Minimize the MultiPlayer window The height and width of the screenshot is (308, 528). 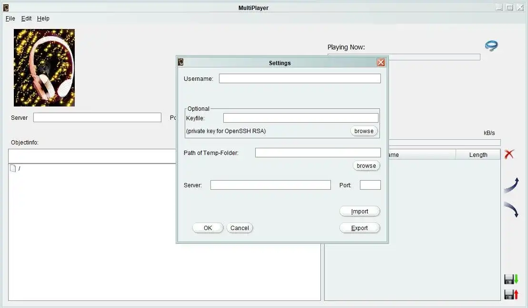499,8
